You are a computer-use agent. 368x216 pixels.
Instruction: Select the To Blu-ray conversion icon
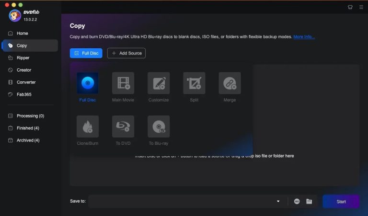click(x=159, y=126)
